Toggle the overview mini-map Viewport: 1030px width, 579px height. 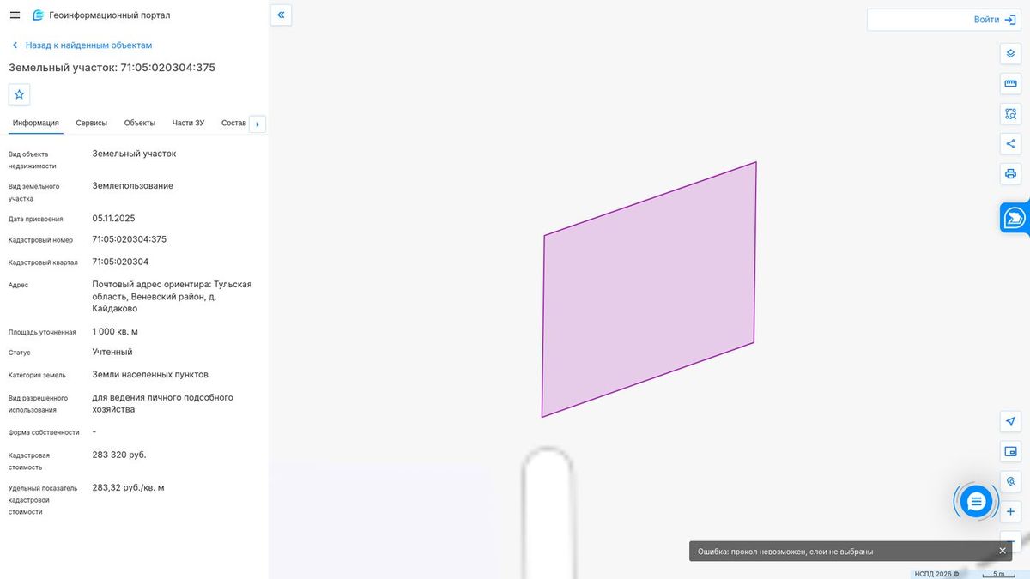coord(1010,451)
